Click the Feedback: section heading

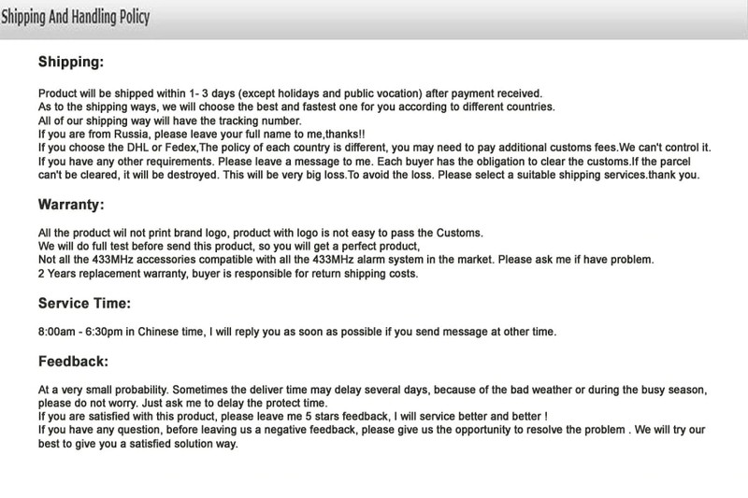[x=74, y=361]
